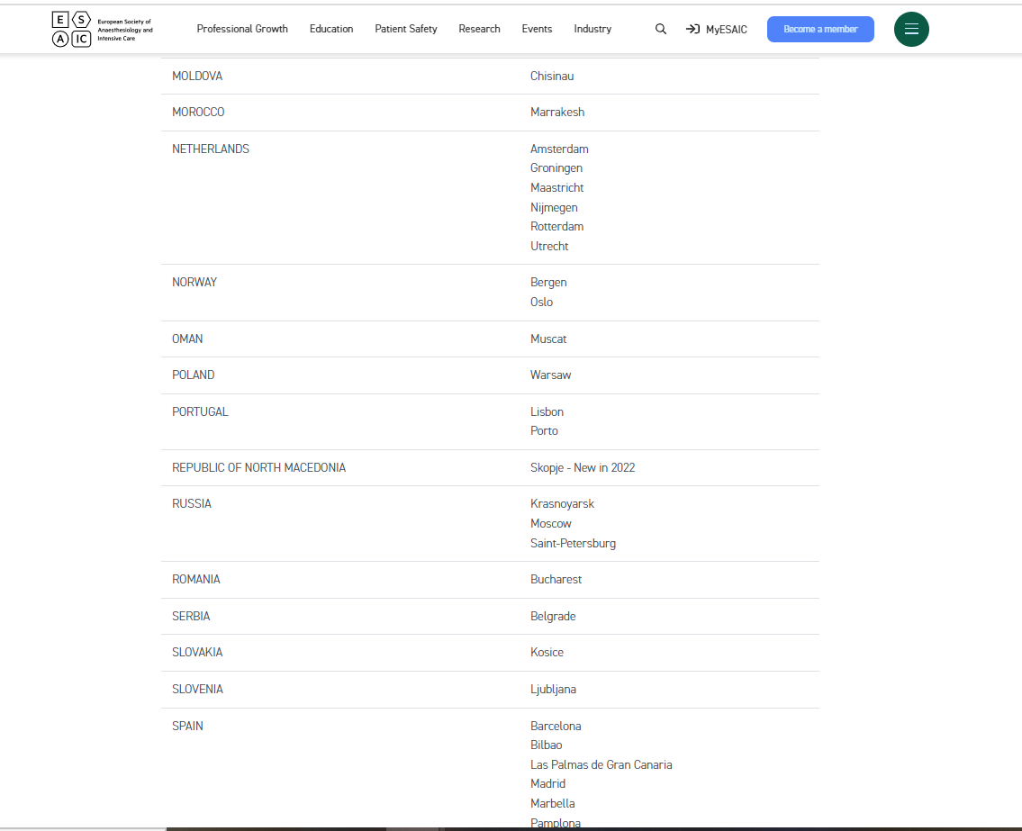1022x831 pixels.
Task: Select the Bucharest city text
Action: [x=556, y=580]
